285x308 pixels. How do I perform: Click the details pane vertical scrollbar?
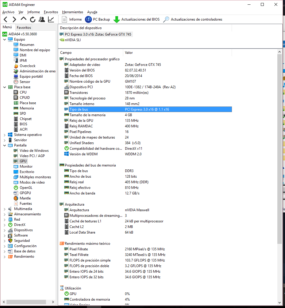(x=279, y=149)
